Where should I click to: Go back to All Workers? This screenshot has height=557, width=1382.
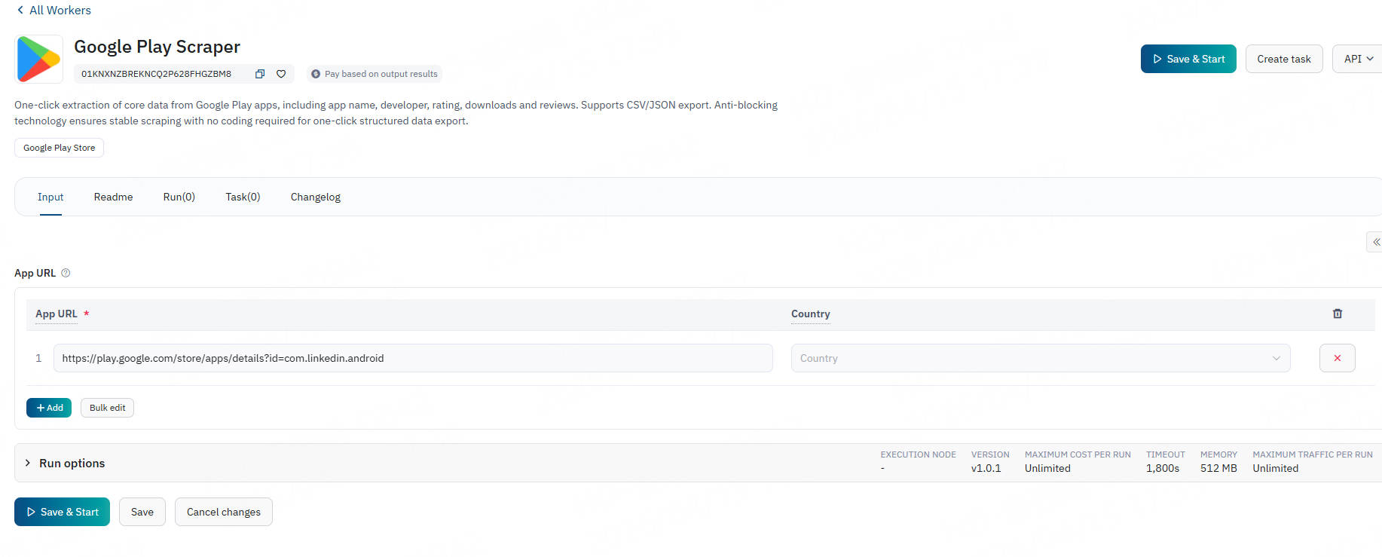[54, 10]
